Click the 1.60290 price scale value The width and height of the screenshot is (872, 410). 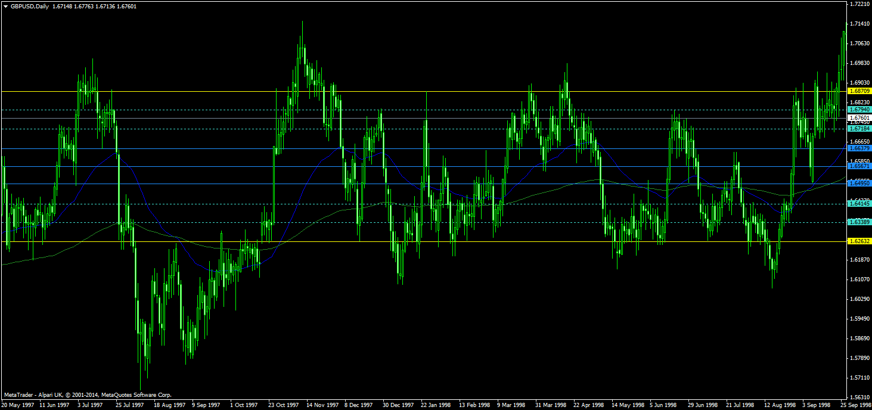click(x=859, y=299)
